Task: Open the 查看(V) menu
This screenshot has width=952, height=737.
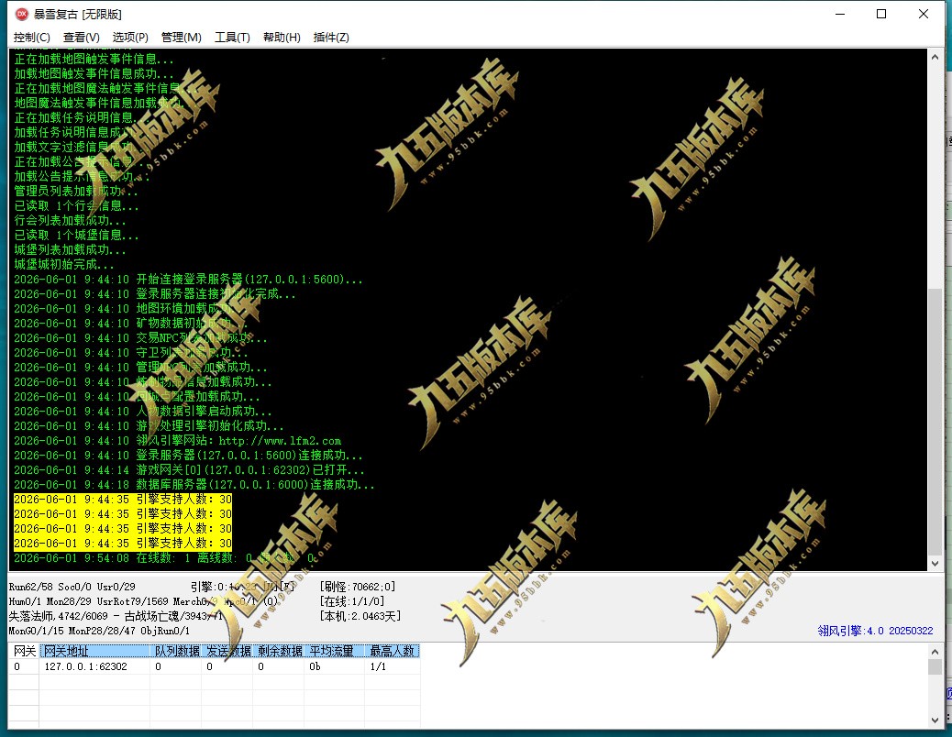Action: pyautogui.click(x=82, y=38)
